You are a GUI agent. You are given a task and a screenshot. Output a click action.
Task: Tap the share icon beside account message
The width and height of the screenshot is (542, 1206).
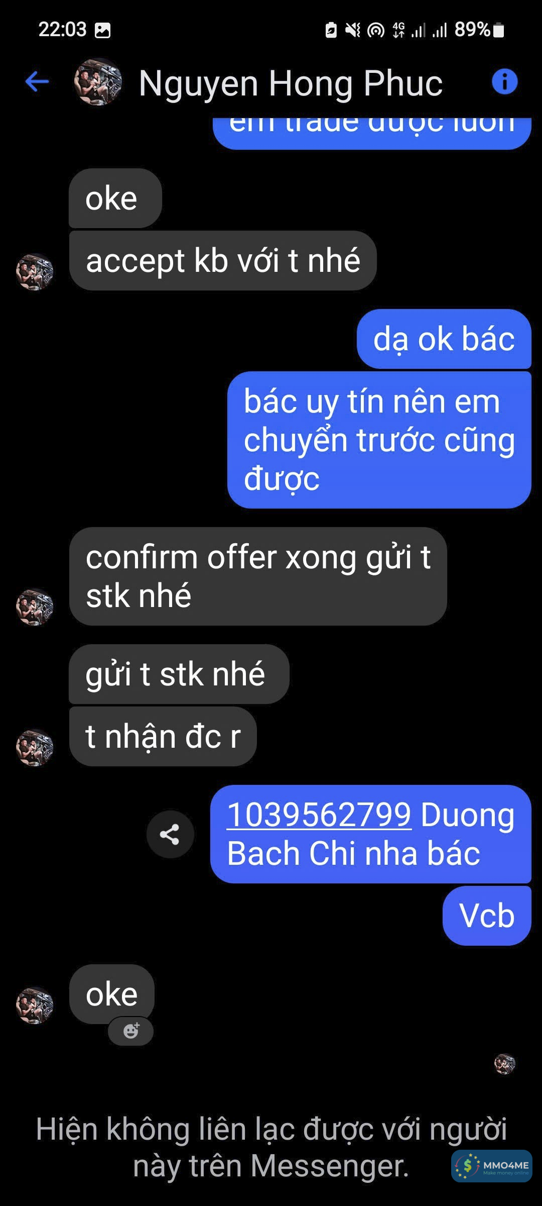170,834
